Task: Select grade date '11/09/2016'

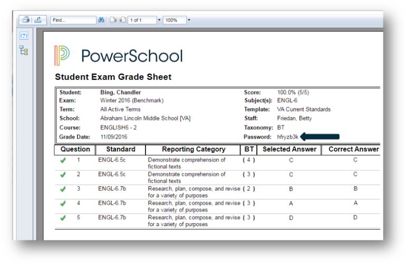Action: [x=114, y=137]
